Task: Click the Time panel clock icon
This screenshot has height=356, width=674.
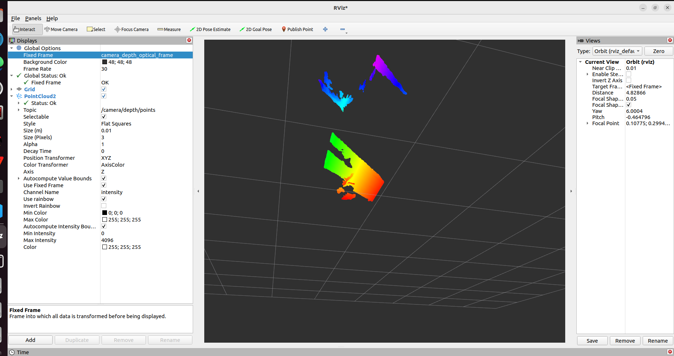Action: tap(12, 352)
